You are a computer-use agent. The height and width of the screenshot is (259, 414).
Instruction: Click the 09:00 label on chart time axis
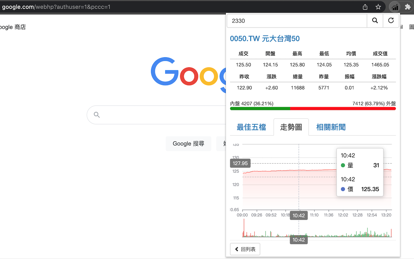242,215
